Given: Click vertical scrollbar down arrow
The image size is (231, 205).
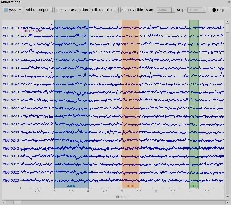Looking at the screenshot, I should pyautogui.click(x=227, y=197).
